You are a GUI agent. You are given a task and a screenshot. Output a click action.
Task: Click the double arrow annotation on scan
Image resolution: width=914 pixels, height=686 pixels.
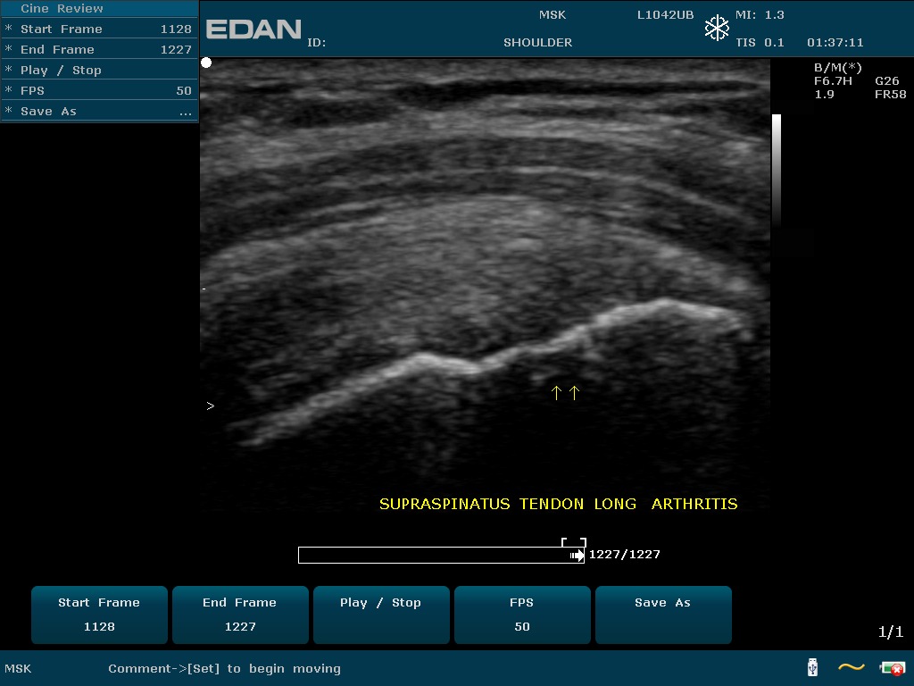click(x=565, y=392)
